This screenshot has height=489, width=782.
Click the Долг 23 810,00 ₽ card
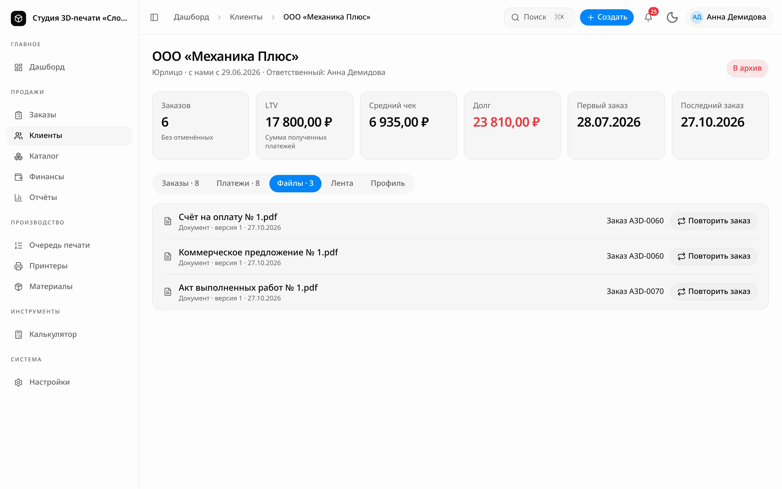512,126
